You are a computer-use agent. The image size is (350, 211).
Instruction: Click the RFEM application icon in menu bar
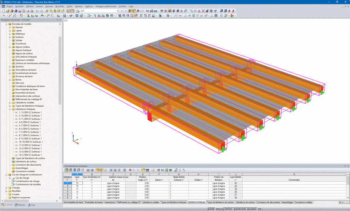[x=3, y=6]
